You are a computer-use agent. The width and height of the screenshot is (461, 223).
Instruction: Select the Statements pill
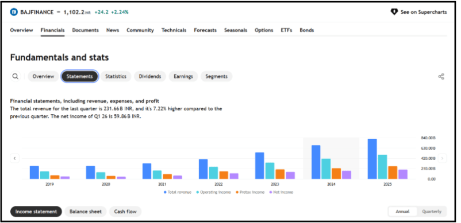pyautogui.click(x=79, y=76)
